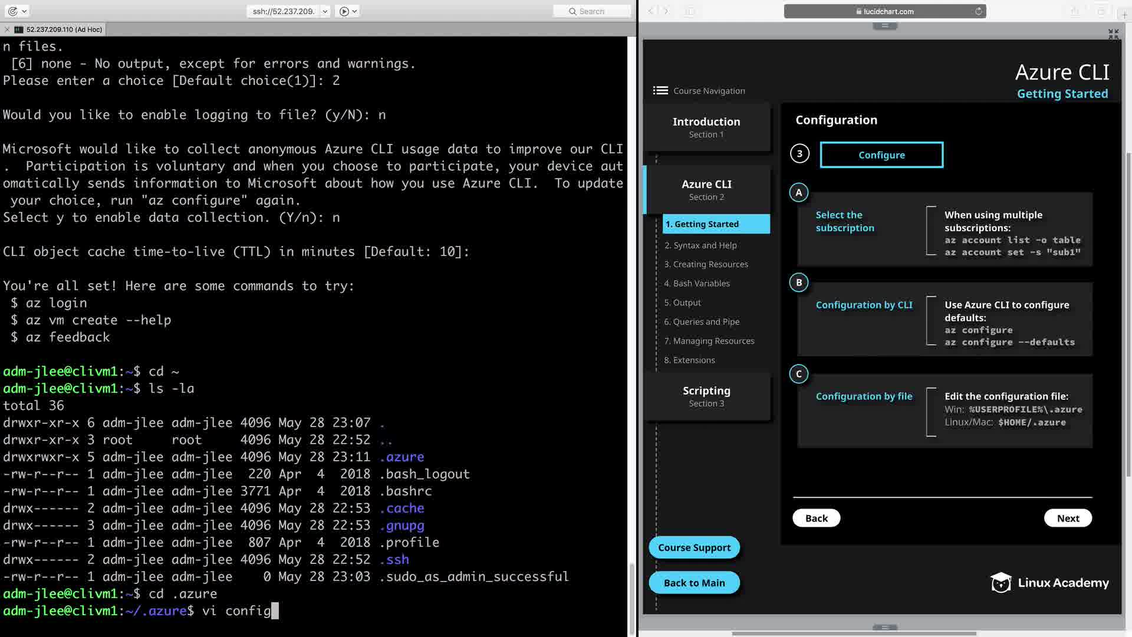Click the reload page icon in address bar
1132x637 pixels.
point(978,11)
